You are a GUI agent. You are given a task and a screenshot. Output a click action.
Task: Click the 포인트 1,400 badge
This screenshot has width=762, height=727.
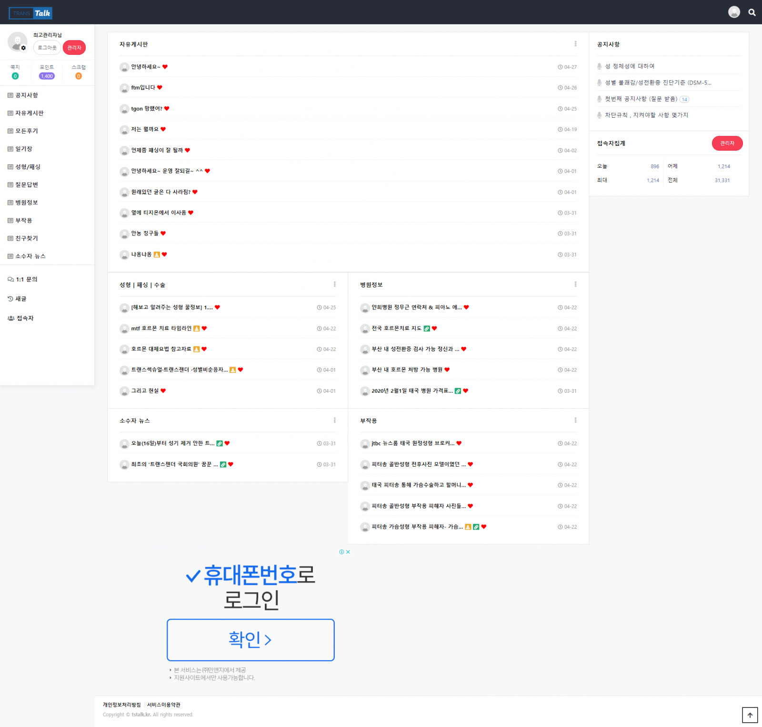point(47,76)
